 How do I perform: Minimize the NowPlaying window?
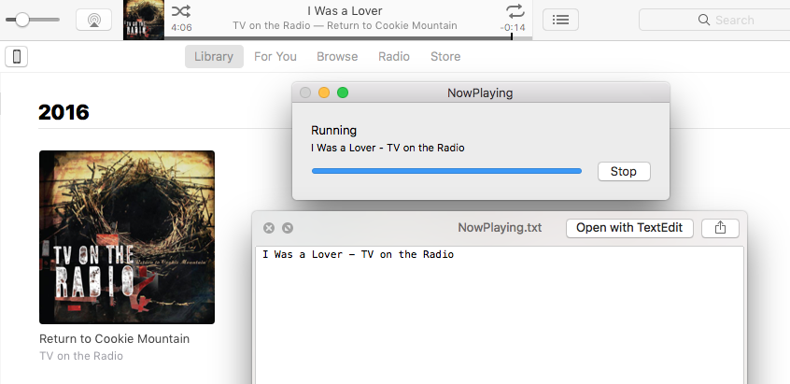tap(324, 92)
